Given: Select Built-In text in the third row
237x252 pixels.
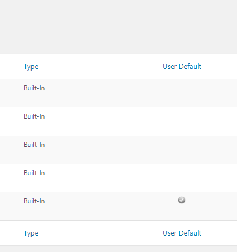Looking at the screenshot, I should [34, 145].
